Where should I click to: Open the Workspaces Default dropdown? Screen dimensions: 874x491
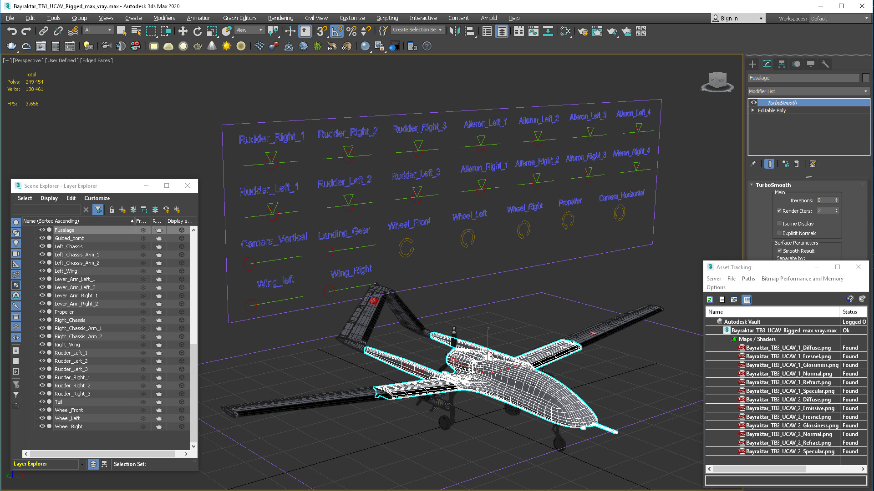coord(839,19)
